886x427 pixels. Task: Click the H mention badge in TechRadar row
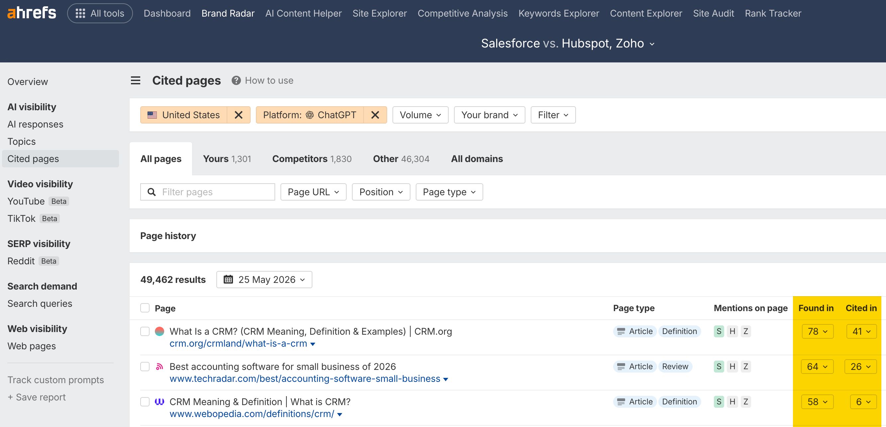(732, 367)
